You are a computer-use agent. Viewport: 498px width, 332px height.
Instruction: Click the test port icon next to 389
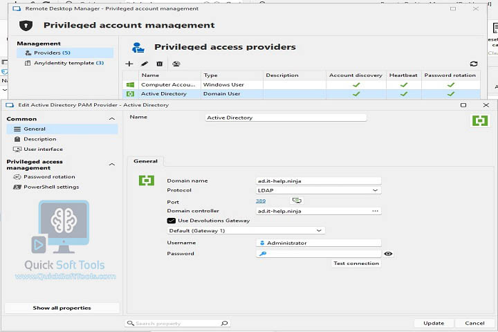tap(297, 201)
